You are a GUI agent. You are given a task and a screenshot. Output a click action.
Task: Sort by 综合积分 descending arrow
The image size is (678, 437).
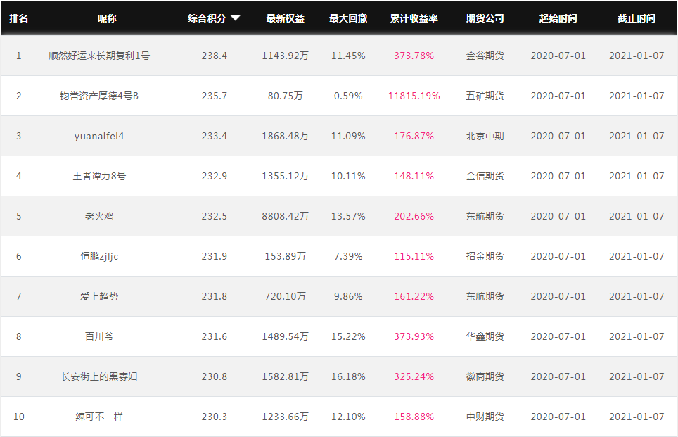coord(235,18)
